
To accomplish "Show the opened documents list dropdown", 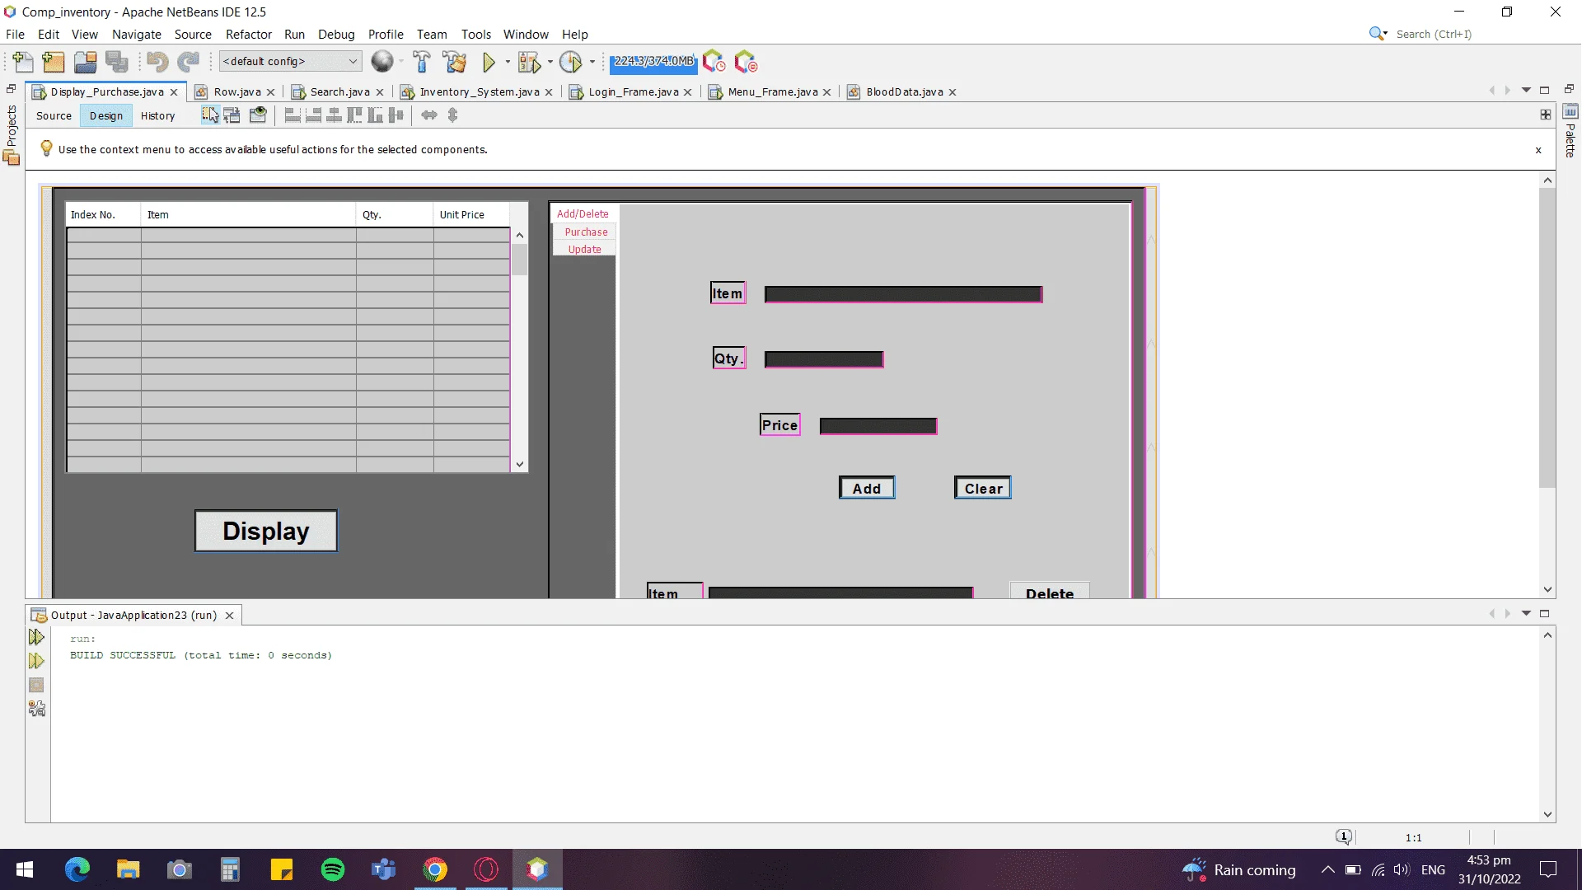I will (1526, 90).
